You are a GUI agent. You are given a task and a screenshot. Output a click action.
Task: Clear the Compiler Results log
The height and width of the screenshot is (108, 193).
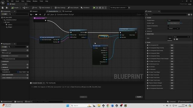139,97
